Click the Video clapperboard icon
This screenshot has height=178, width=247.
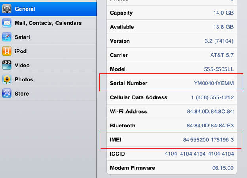[x=7, y=65]
